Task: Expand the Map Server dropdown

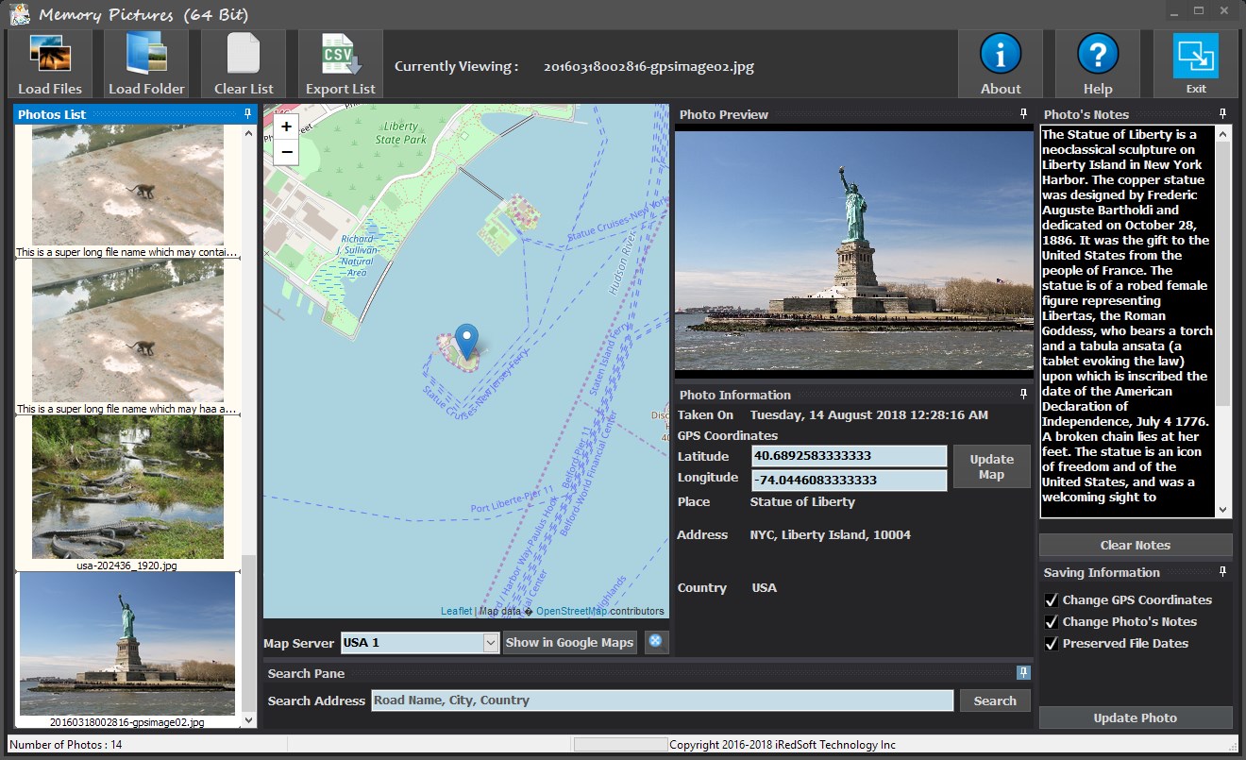Action: [490, 643]
